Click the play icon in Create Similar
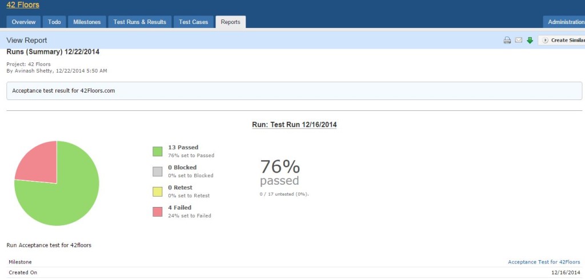 tap(545, 41)
